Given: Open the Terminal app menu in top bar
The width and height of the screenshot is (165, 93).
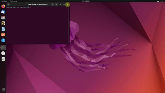Looking at the screenshot, I should tap(13, 1).
